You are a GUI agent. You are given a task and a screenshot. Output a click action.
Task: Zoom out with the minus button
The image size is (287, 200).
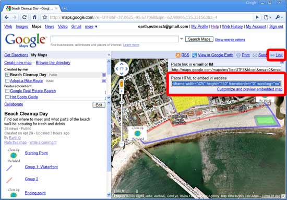coord(122,144)
